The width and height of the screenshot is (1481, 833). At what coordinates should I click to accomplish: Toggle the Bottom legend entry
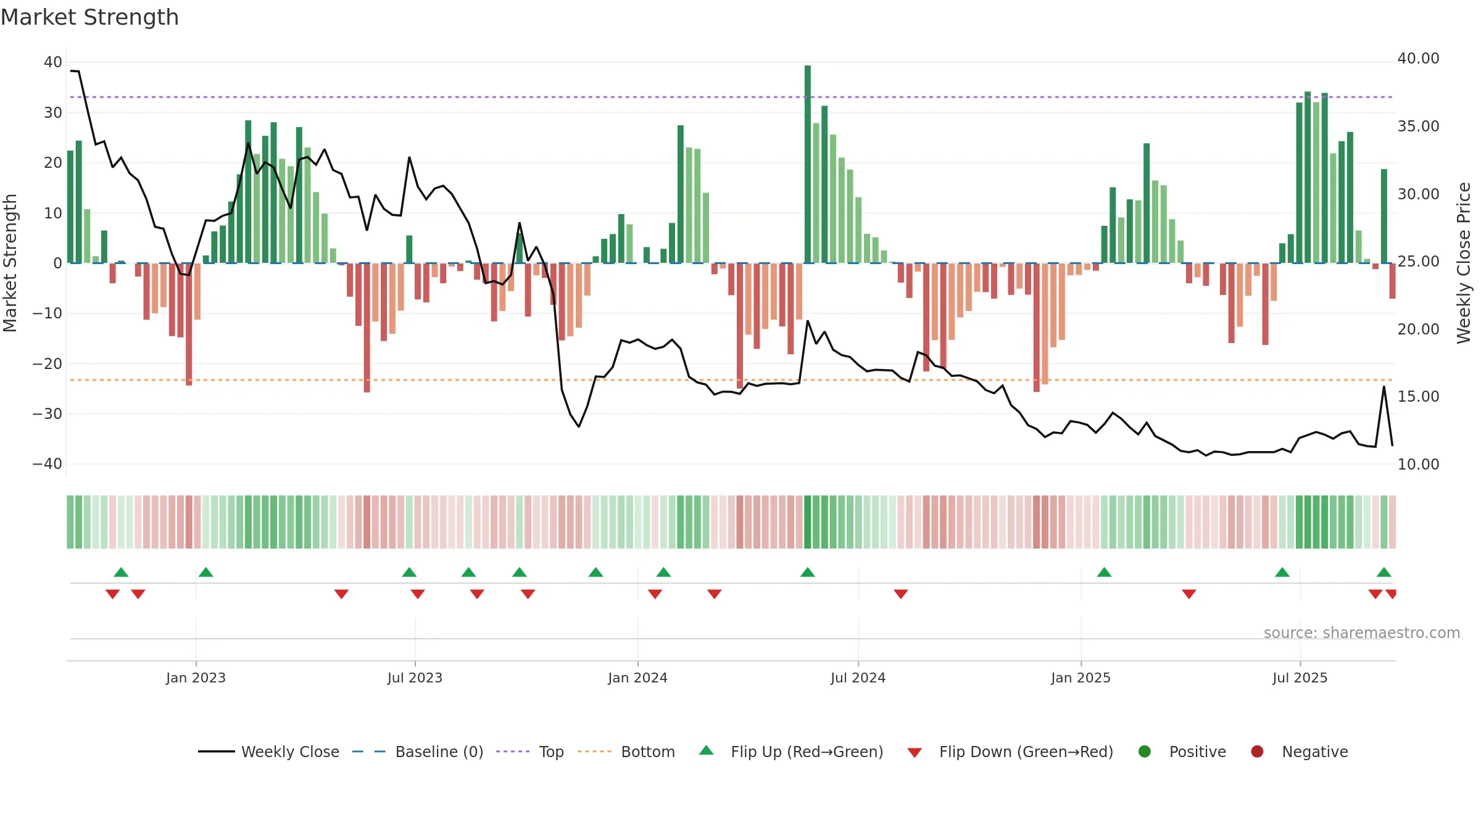(626, 752)
